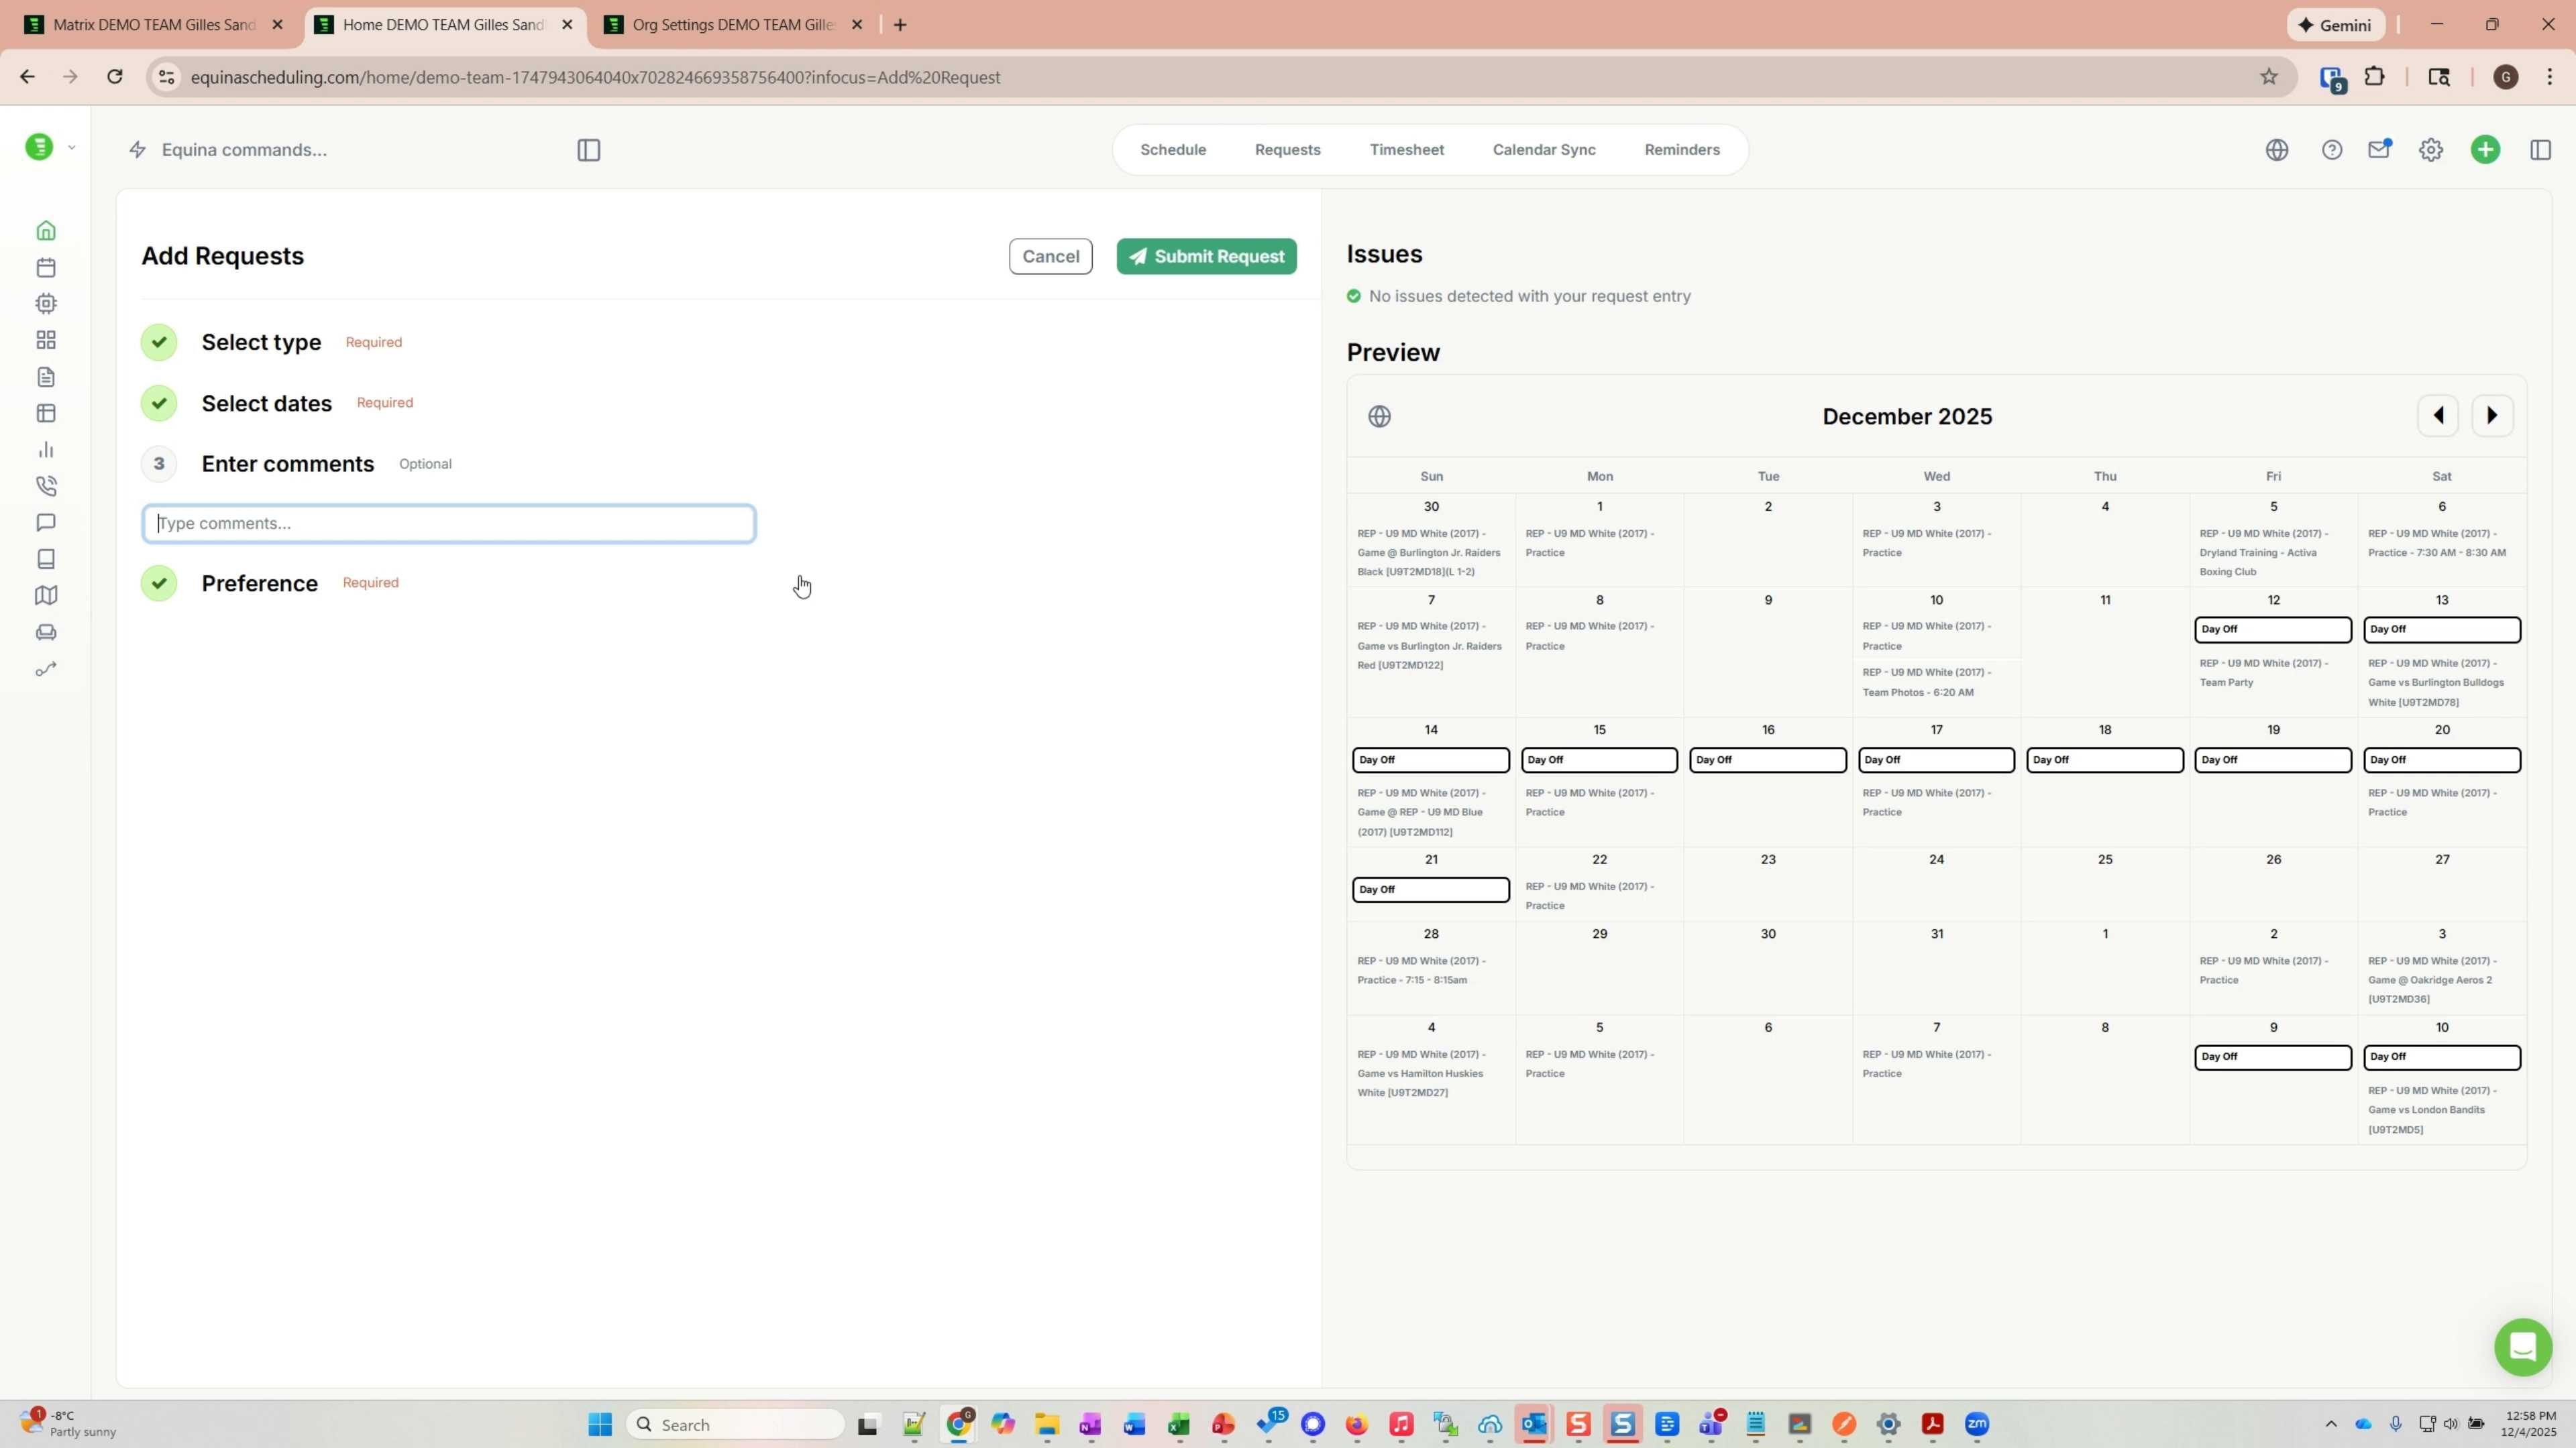
Task: Open the calendar icon in the left sidebar
Action: [46, 267]
